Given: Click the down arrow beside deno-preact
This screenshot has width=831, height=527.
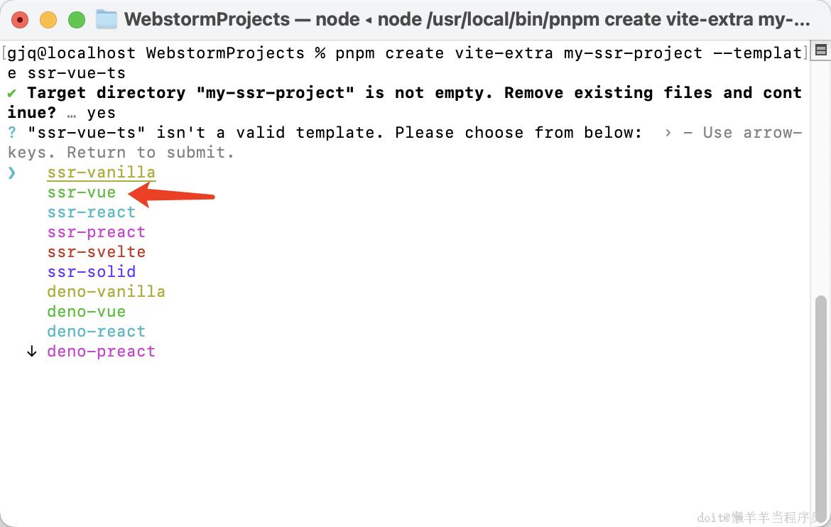Looking at the screenshot, I should tap(32, 352).
